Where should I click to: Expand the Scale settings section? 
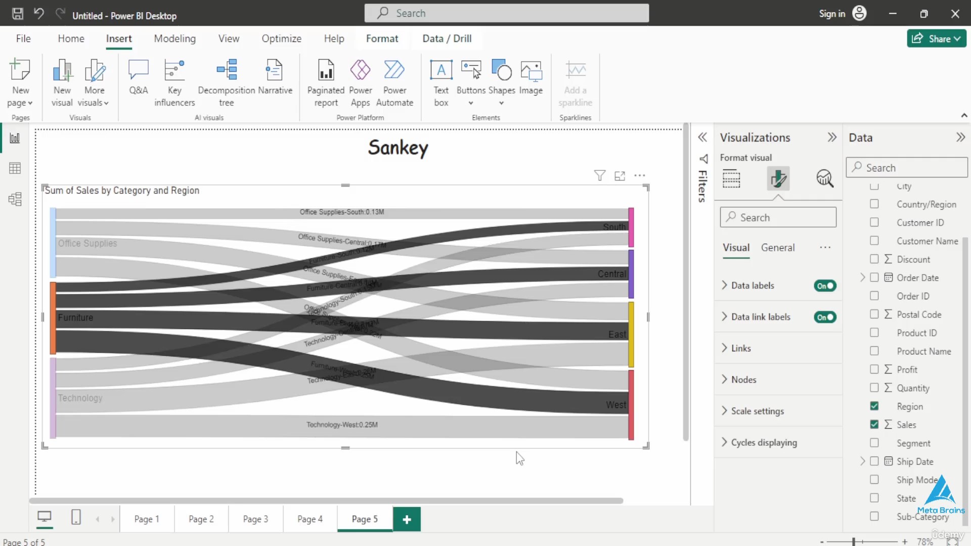(724, 411)
